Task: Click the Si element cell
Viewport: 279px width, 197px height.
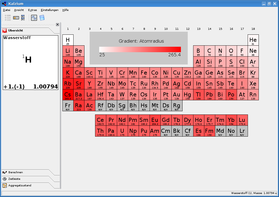Action: pyautogui.click(x=210, y=62)
